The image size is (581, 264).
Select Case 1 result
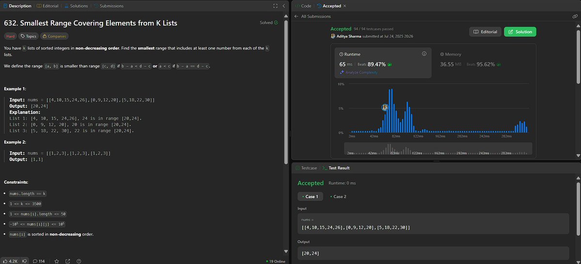pos(311,197)
